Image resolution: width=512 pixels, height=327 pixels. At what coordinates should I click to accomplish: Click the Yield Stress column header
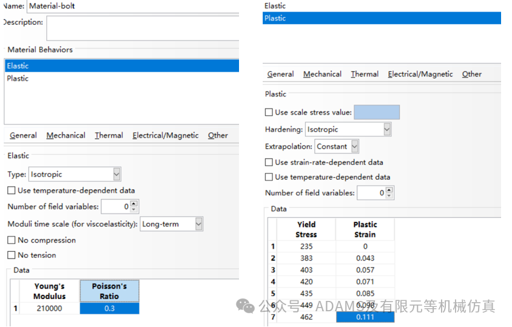[306, 229]
